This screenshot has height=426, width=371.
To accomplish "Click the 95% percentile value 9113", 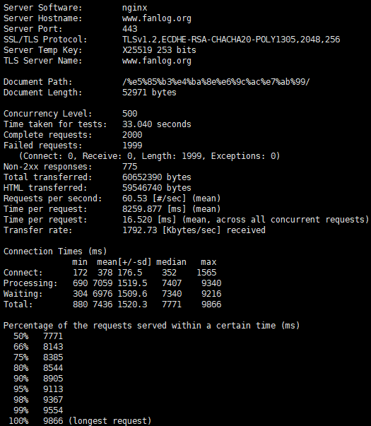I will [x=53, y=389].
